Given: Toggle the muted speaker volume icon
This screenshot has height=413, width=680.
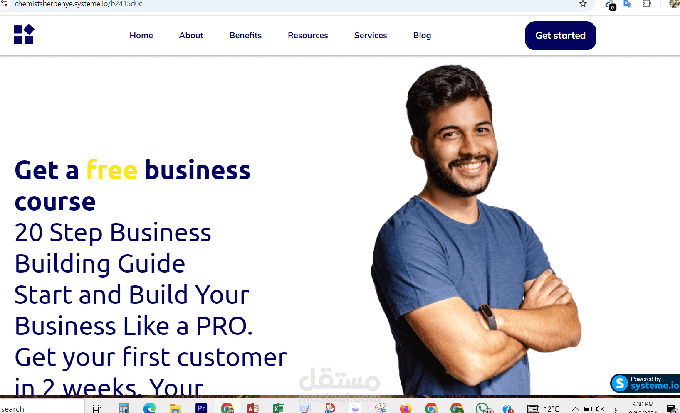Looking at the screenshot, I should [x=600, y=409].
